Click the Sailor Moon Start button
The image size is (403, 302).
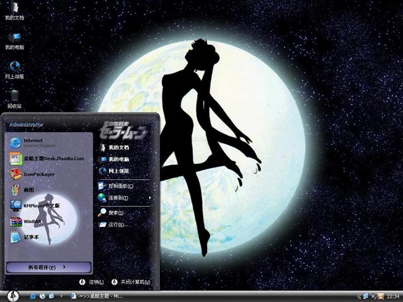click(13, 296)
